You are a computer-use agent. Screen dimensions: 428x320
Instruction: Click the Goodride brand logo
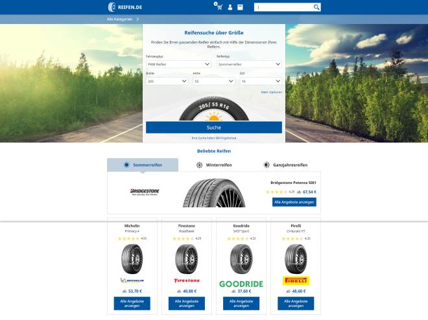(241, 284)
